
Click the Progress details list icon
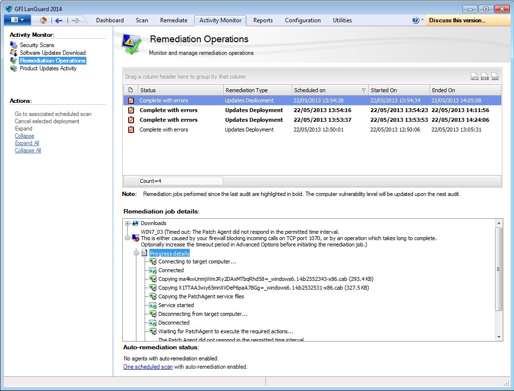144,253
